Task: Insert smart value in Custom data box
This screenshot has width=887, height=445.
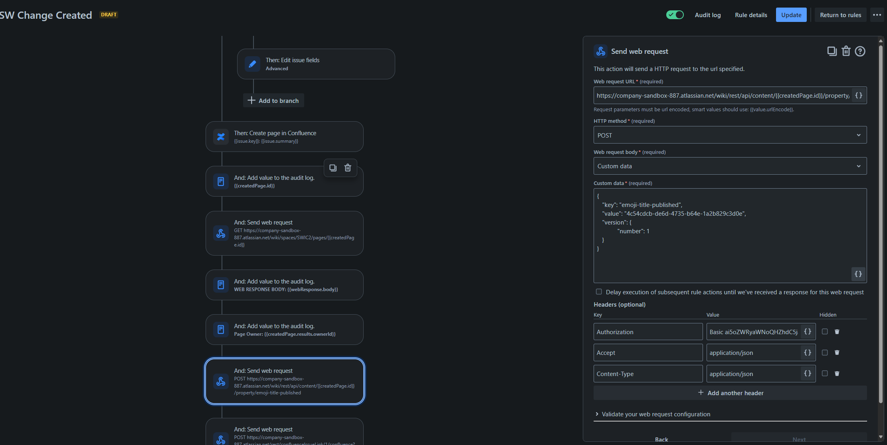Action: pyautogui.click(x=858, y=274)
